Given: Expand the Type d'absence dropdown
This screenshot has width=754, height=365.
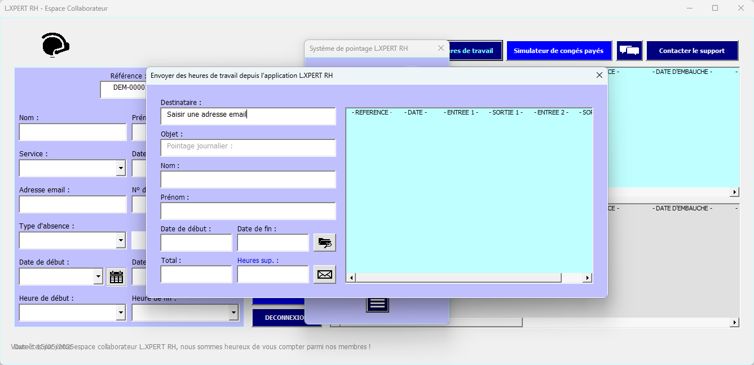Looking at the screenshot, I should [121, 240].
